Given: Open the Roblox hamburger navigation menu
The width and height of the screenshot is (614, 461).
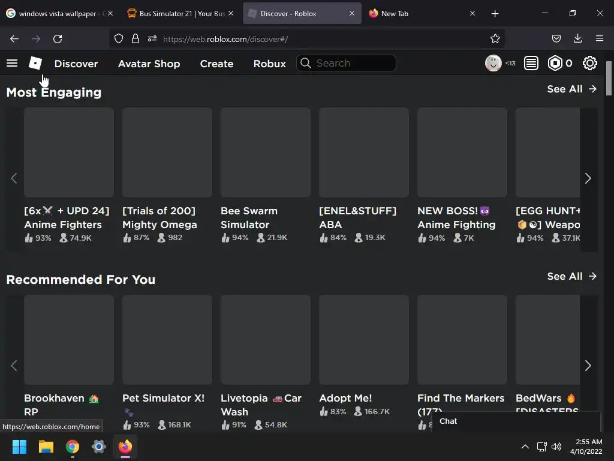Looking at the screenshot, I should click(x=12, y=63).
